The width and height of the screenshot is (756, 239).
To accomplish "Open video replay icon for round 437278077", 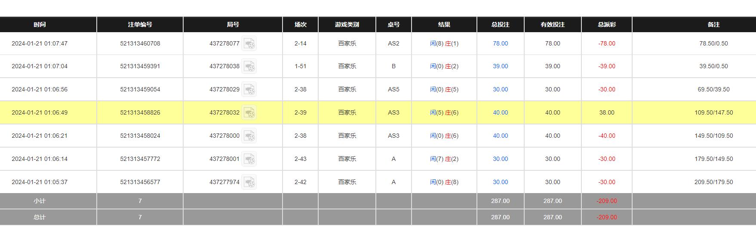I will 249,44.
